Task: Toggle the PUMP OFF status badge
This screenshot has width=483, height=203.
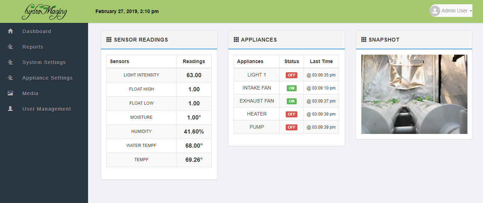Action: (291, 127)
